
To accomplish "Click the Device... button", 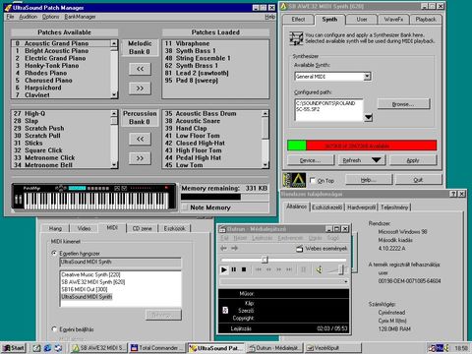I will [x=310, y=160].
